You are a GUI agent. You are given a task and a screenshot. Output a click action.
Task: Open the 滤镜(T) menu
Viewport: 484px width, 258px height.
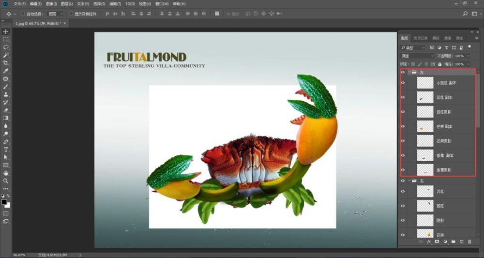tap(115, 4)
